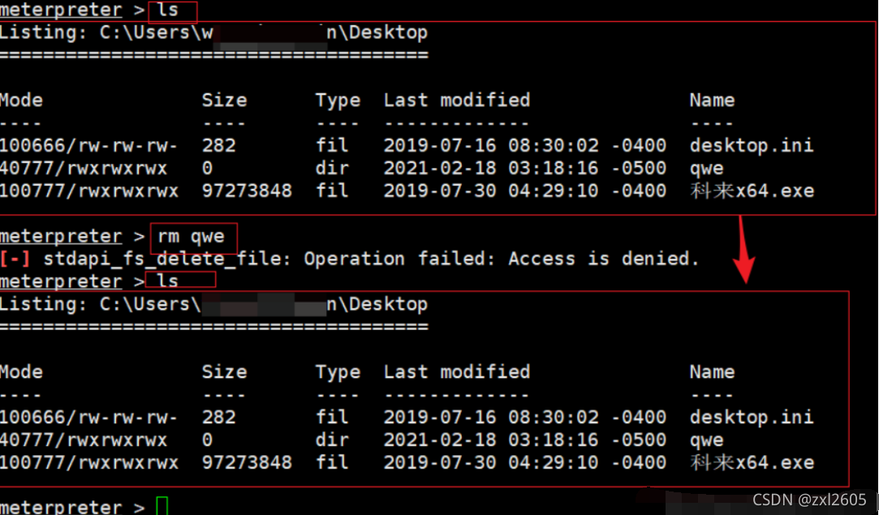Click the first 'Listing: C:\Users' path line
The image size is (879, 515).
click(x=213, y=32)
